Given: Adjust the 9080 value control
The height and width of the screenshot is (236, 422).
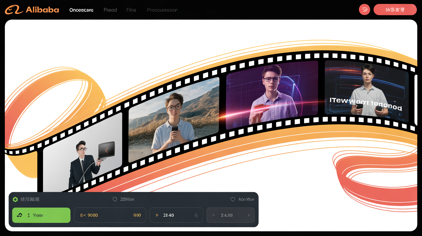Looking at the screenshot, I should (110, 215).
